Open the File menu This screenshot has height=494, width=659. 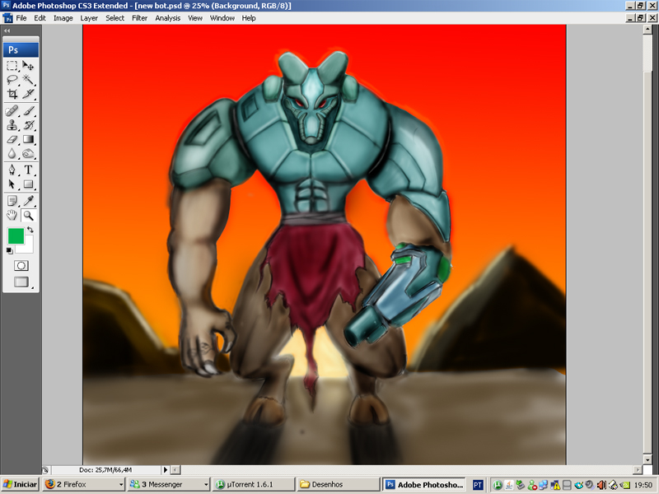point(21,18)
